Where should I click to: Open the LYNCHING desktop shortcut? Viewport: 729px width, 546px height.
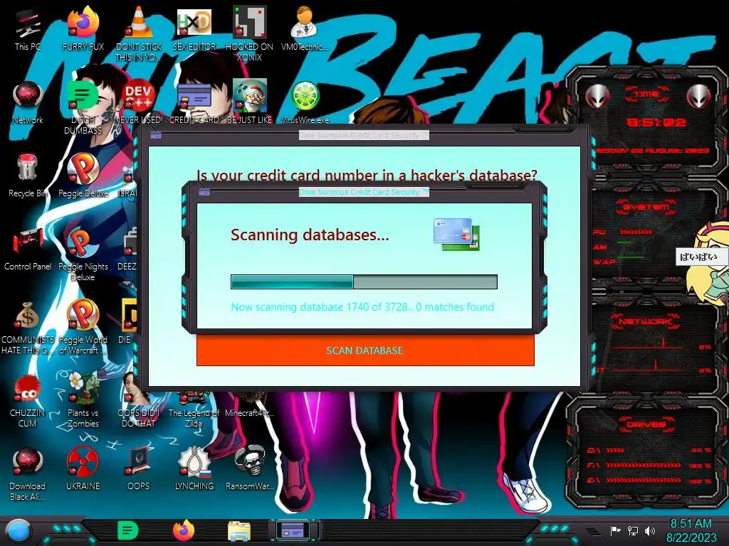(194, 469)
